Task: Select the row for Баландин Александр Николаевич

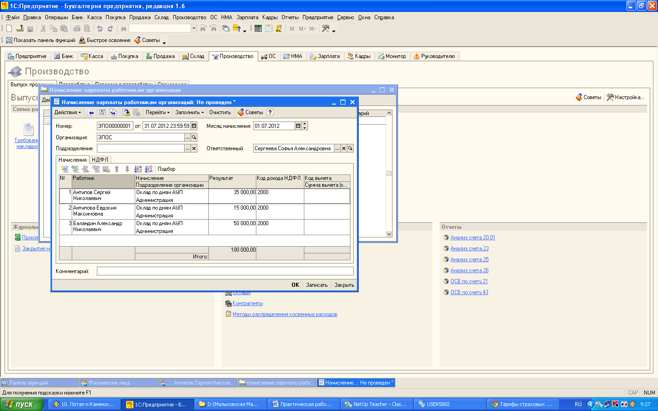Action: tap(205, 227)
